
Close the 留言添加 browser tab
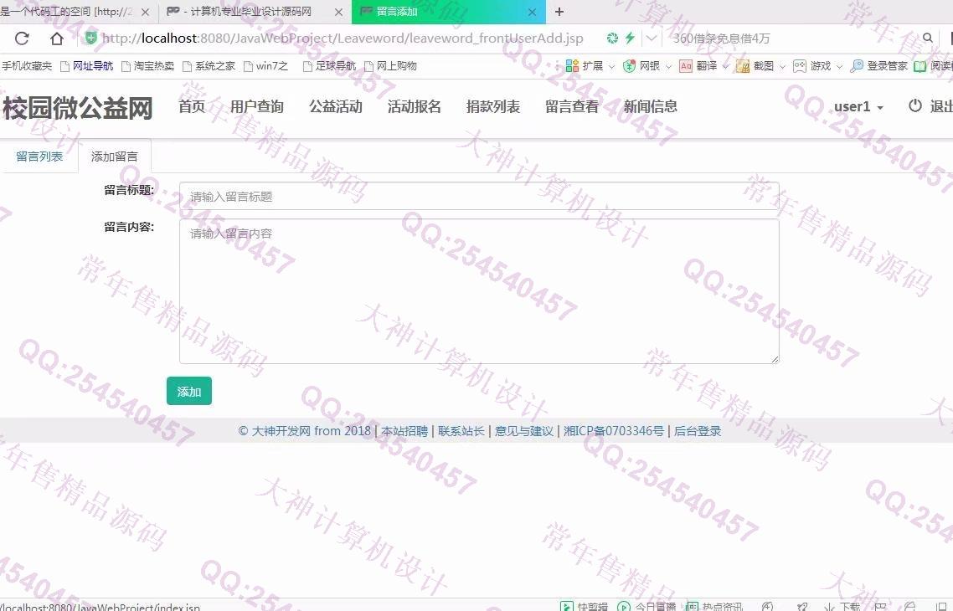[x=532, y=12]
